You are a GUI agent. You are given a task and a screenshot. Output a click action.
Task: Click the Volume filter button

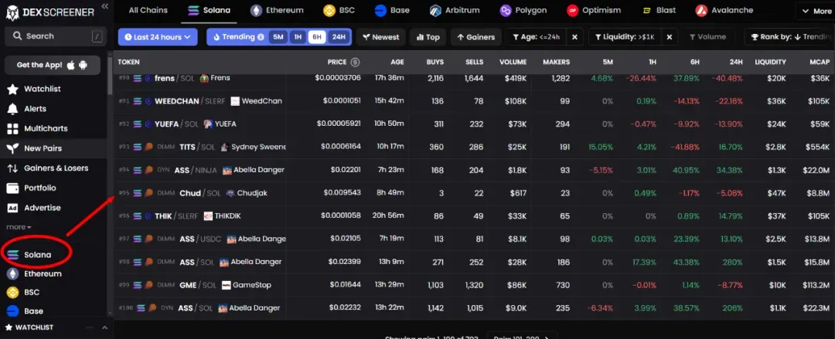coord(707,37)
